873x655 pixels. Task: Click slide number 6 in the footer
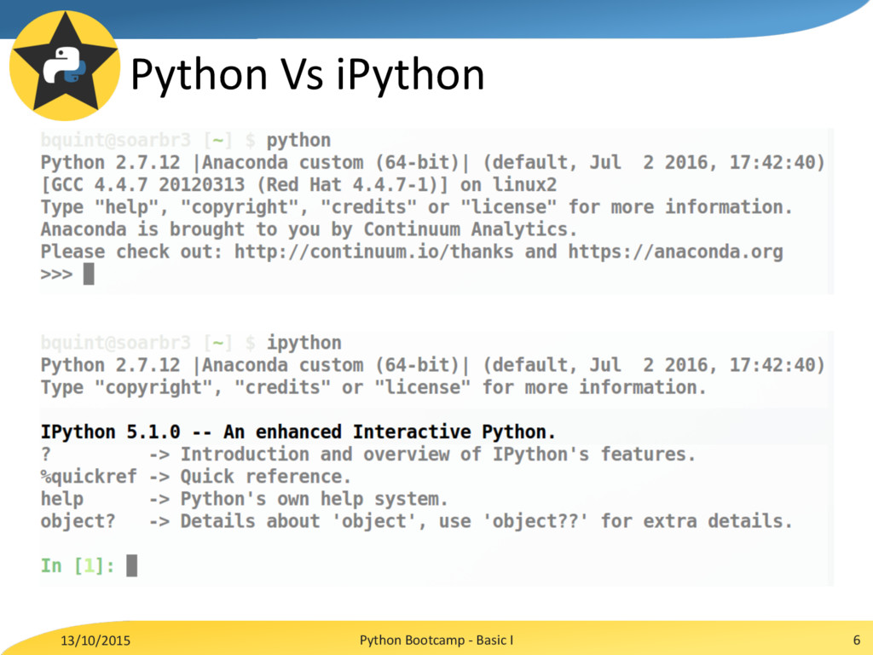[x=857, y=640]
